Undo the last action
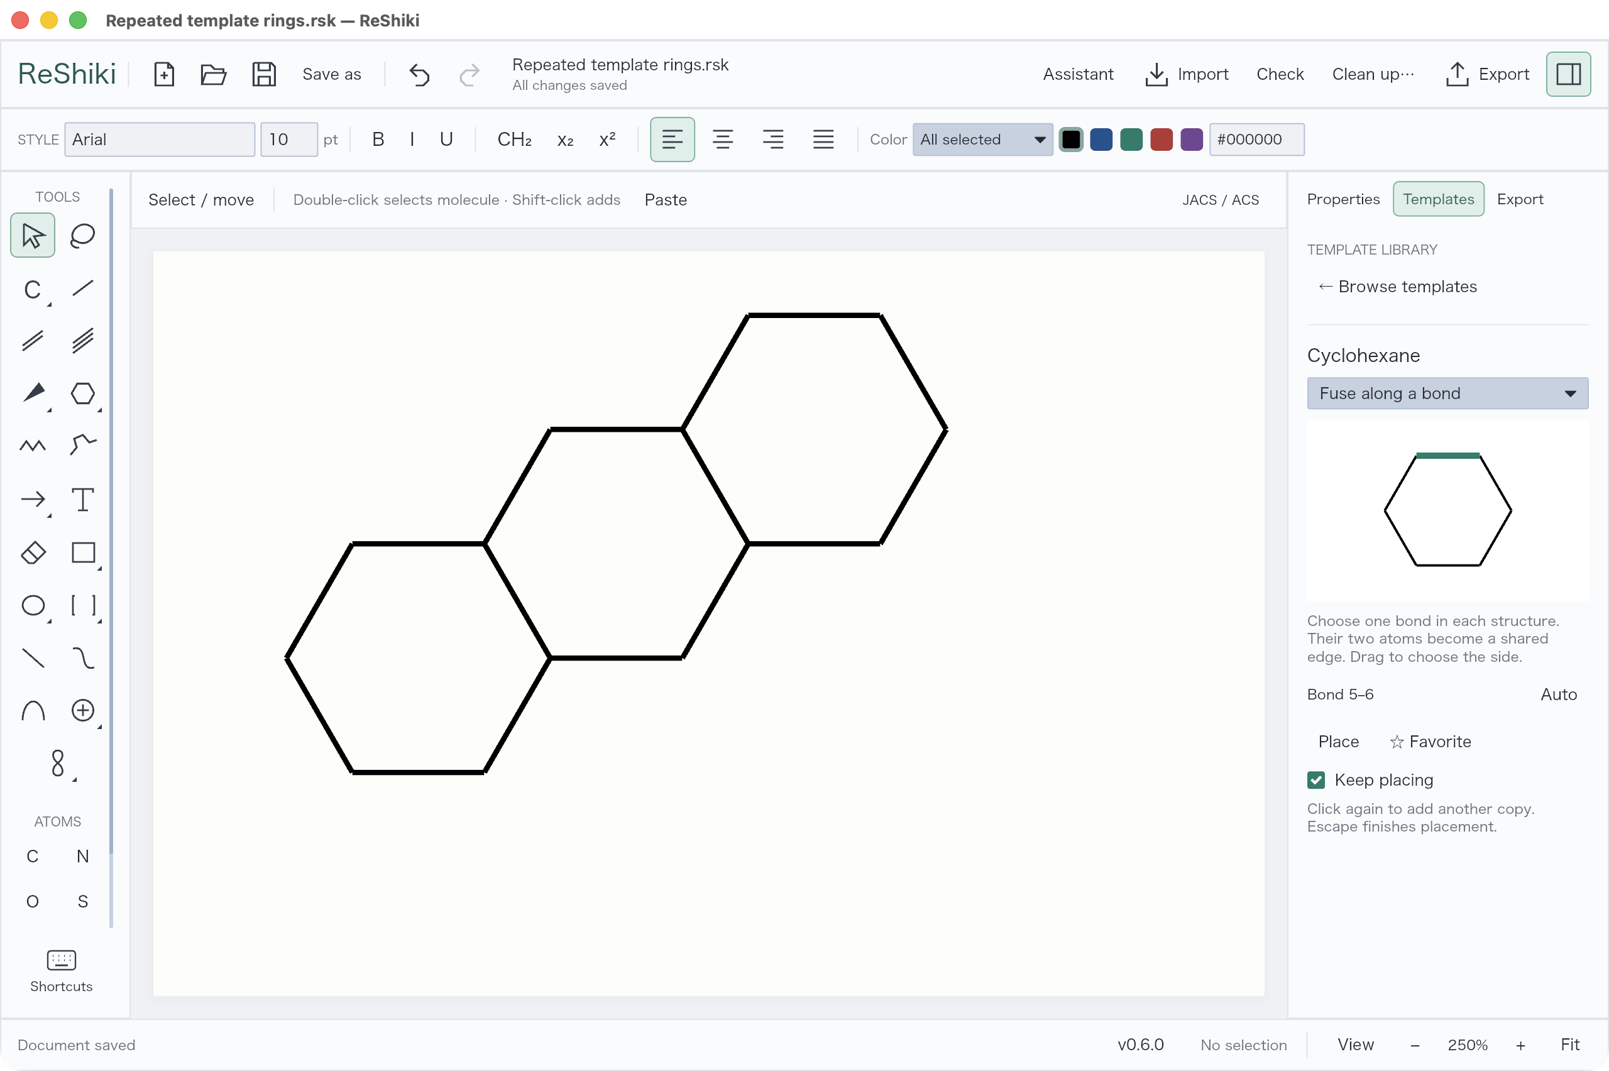1609x1071 pixels. pyautogui.click(x=419, y=74)
